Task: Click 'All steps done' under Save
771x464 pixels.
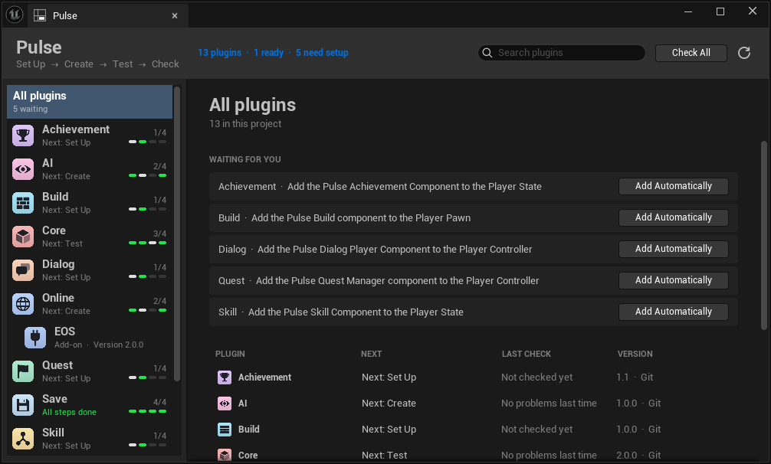Action: (x=69, y=412)
